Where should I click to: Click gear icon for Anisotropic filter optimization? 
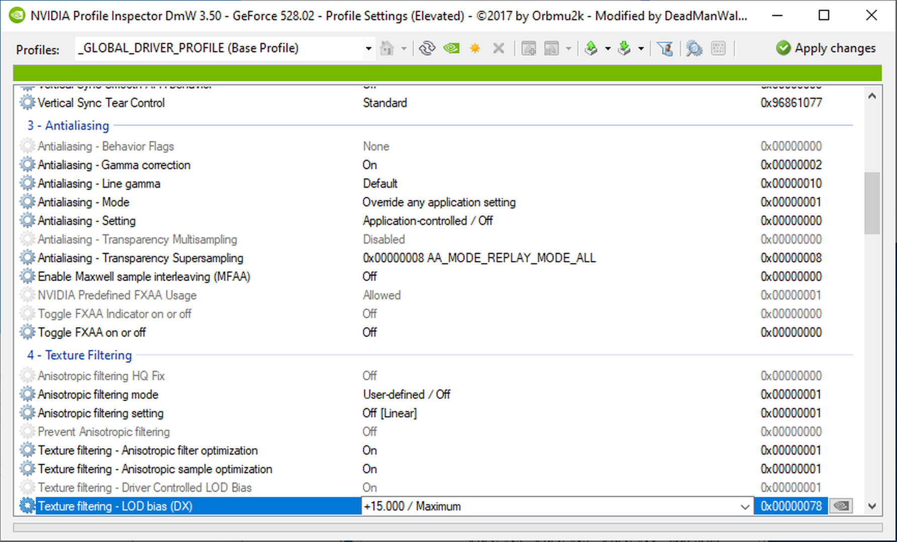click(27, 450)
